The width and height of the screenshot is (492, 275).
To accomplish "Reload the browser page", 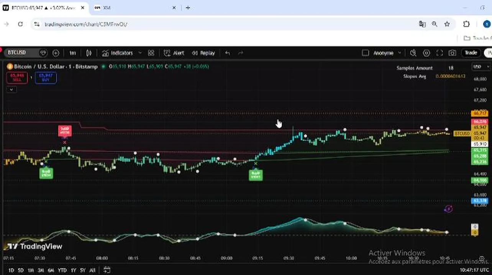I will point(20,24).
